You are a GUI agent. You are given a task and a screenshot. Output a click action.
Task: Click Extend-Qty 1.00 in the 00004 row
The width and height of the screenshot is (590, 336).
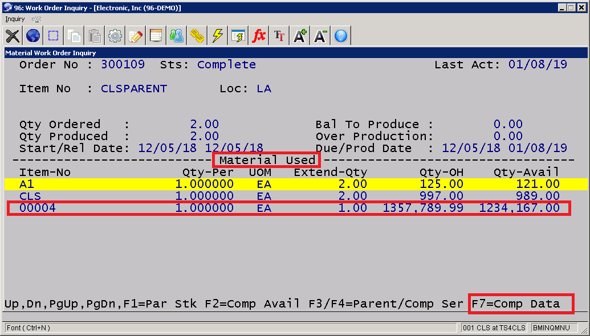coord(352,208)
